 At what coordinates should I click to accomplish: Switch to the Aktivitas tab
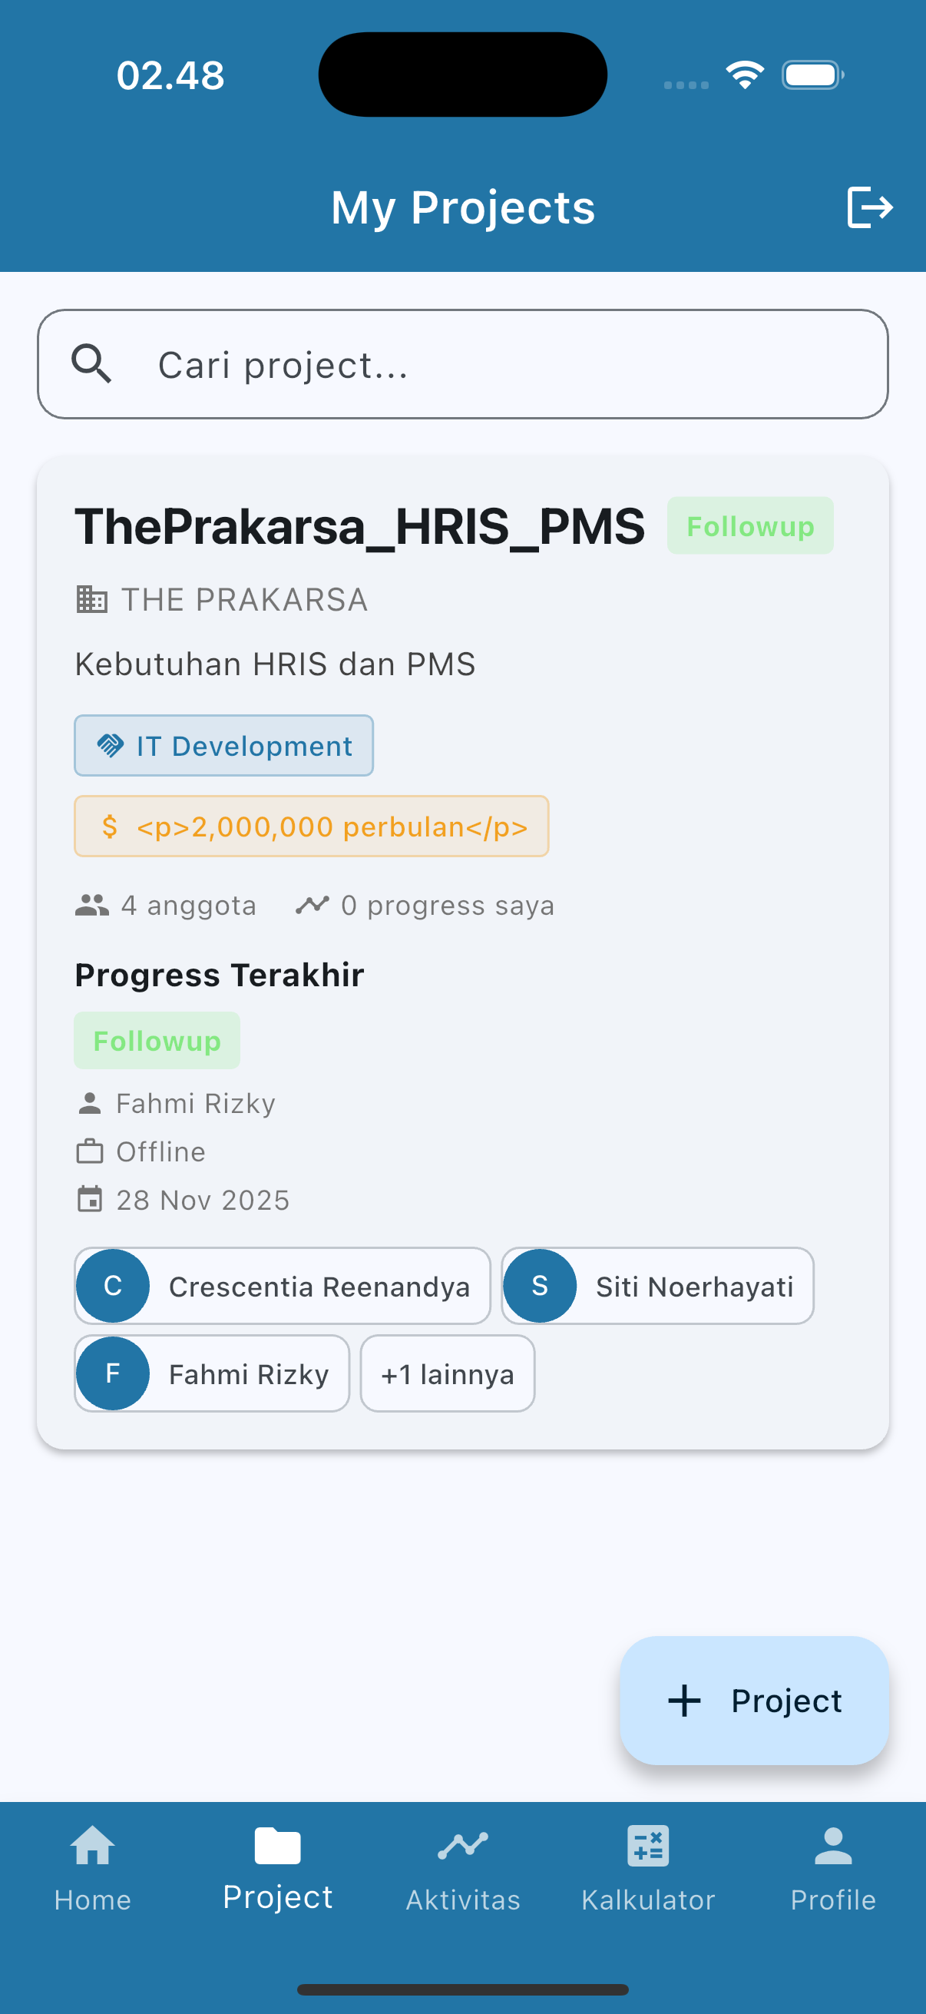pos(462,1869)
